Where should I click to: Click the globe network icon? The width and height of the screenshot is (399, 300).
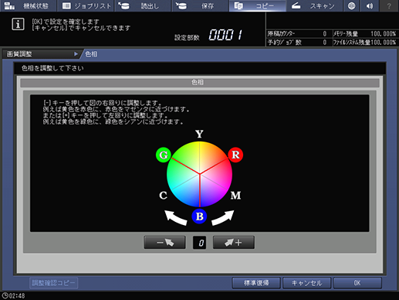(352, 5)
